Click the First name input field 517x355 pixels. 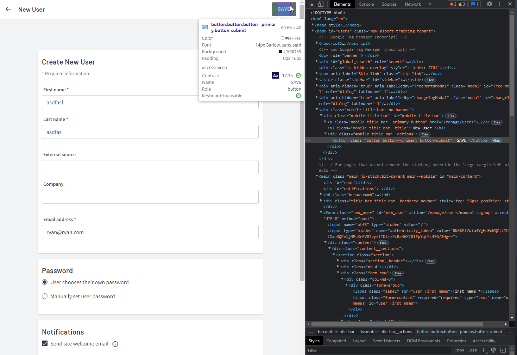tap(150, 102)
